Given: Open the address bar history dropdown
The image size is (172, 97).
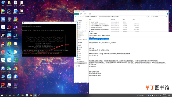Looking at the screenshot, I should point(146,17).
